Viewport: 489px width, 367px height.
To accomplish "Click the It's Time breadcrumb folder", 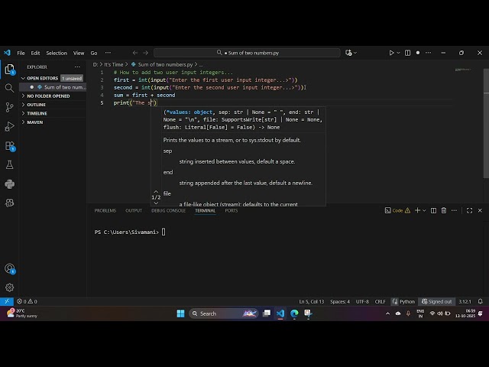I will (x=114, y=64).
